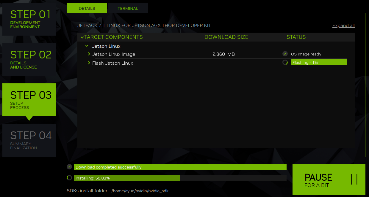
Task: Click the 2,860 MB download size
Action: 223,54
